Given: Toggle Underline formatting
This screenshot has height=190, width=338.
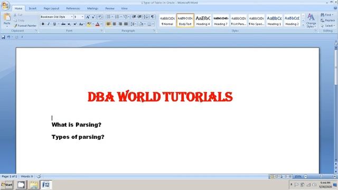Looking at the screenshot, I should (x=54, y=24).
